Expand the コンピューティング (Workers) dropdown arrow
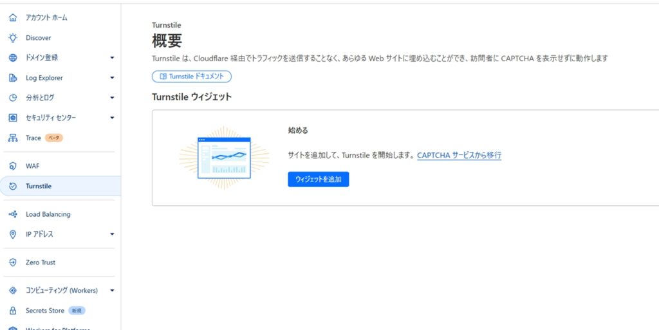 pos(112,290)
